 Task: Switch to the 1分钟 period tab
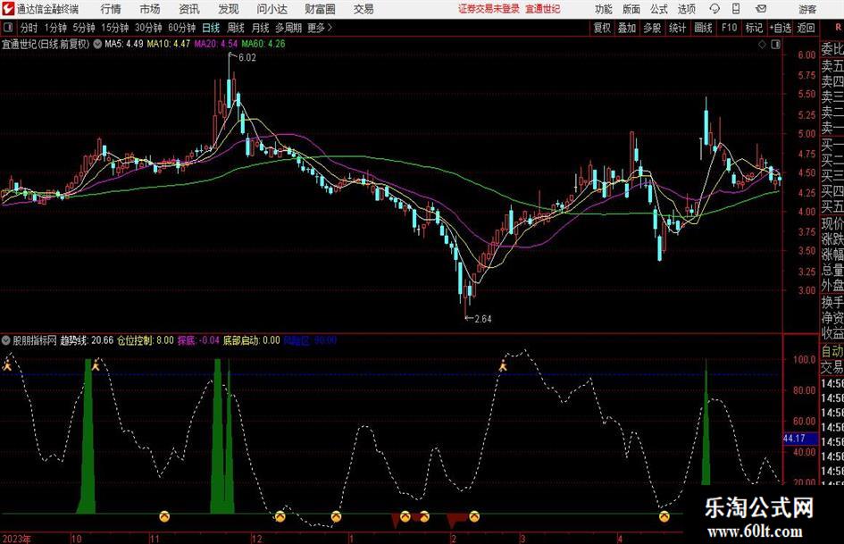(55, 28)
